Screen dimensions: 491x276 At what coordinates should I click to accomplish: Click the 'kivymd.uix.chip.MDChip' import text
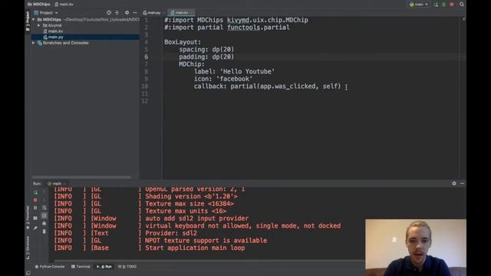click(x=268, y=20)
